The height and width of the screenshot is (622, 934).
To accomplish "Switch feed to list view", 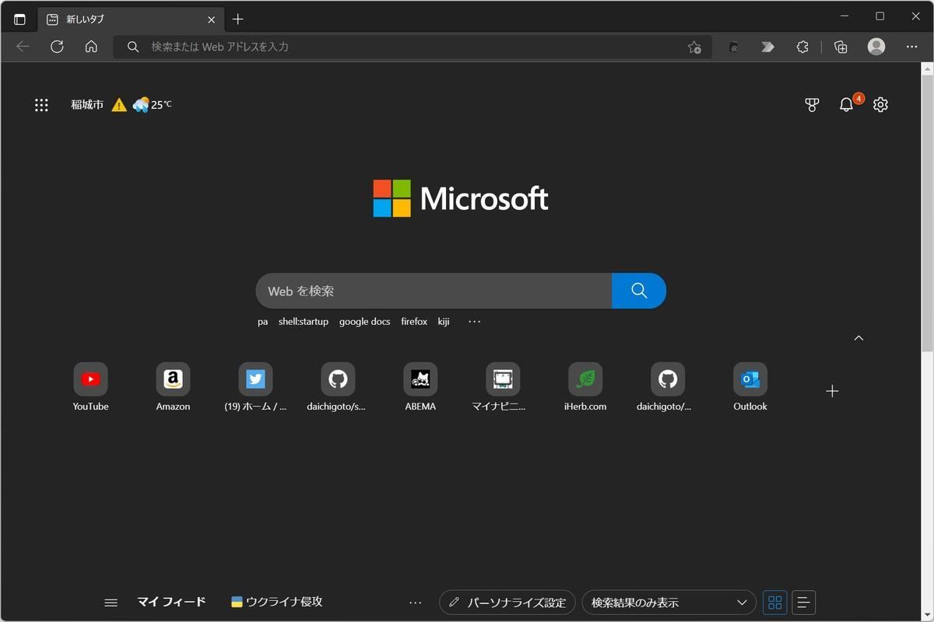I will pos(803,603).
